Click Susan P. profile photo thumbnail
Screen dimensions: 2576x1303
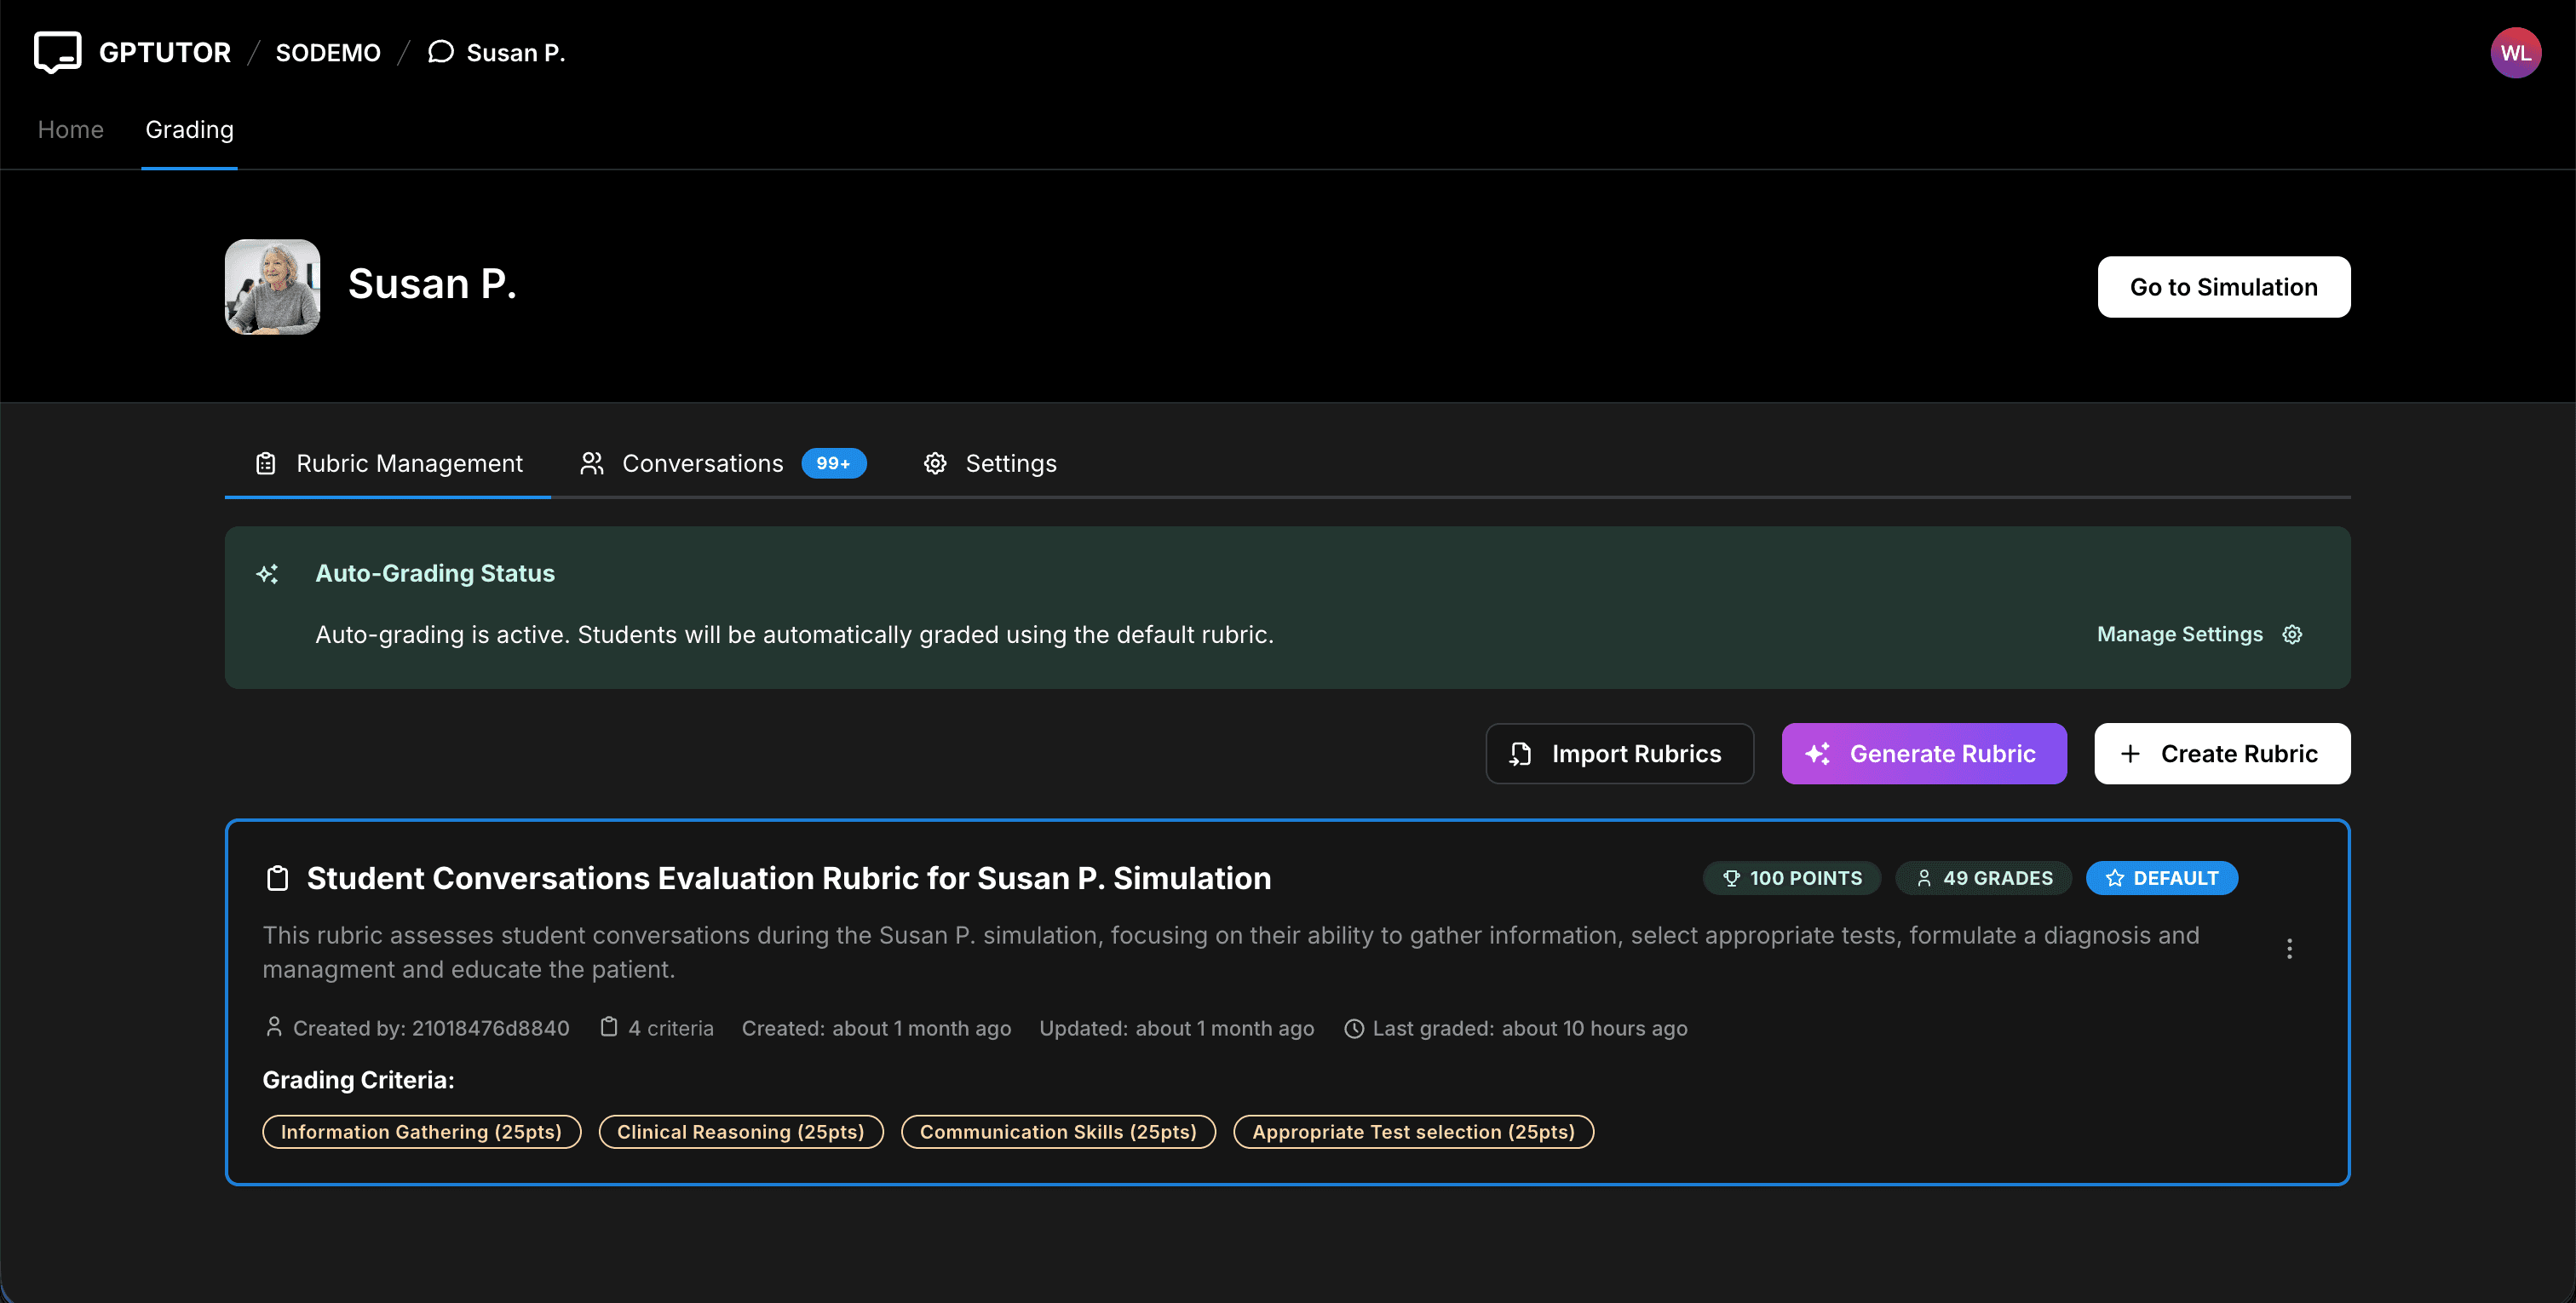pyautogui.click(x=272, y=286)
